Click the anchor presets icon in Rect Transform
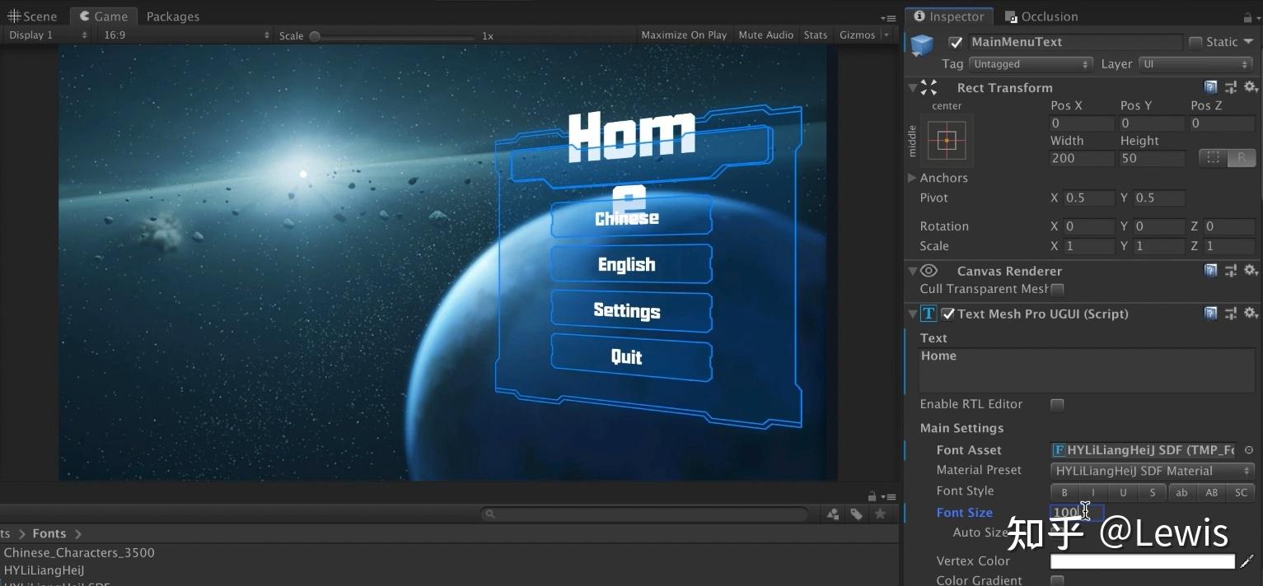Viewport: 1263px width, 586px height. 946,140
